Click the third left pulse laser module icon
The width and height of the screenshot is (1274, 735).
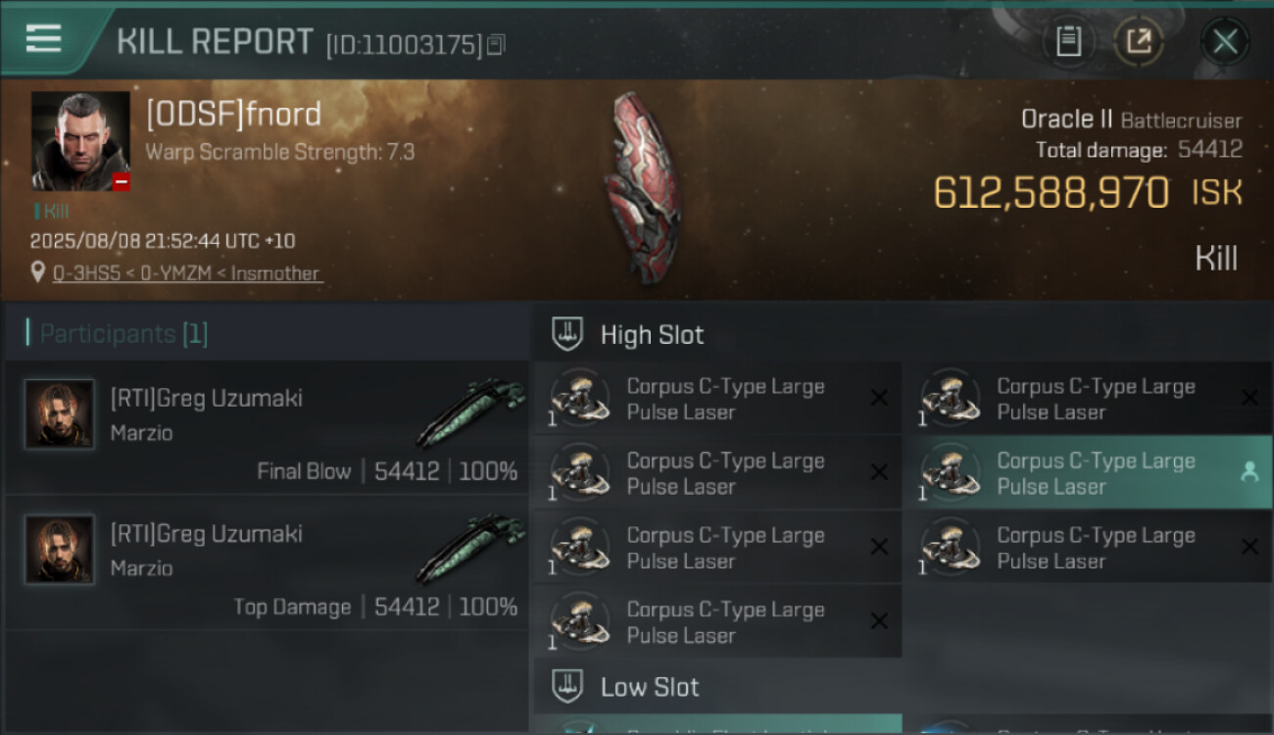coord(579,548)
